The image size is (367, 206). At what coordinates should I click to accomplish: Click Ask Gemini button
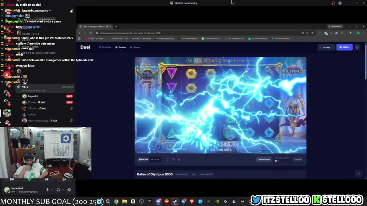pyautogui.click(x=335, y=26)
